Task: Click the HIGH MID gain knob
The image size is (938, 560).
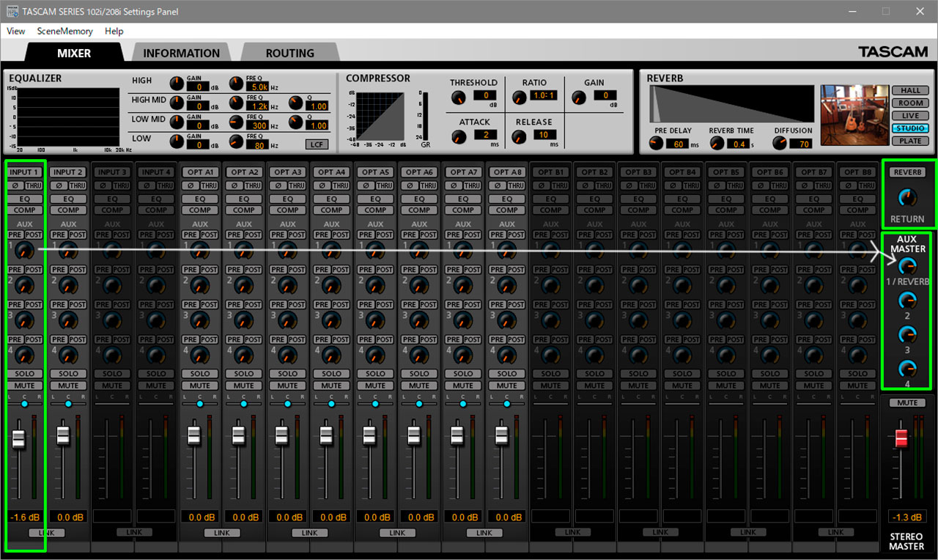Action: click(x=177, y=103)
